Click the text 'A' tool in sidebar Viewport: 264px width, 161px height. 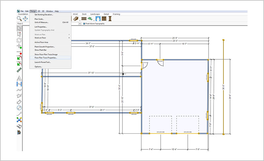[x=19, y=78]
